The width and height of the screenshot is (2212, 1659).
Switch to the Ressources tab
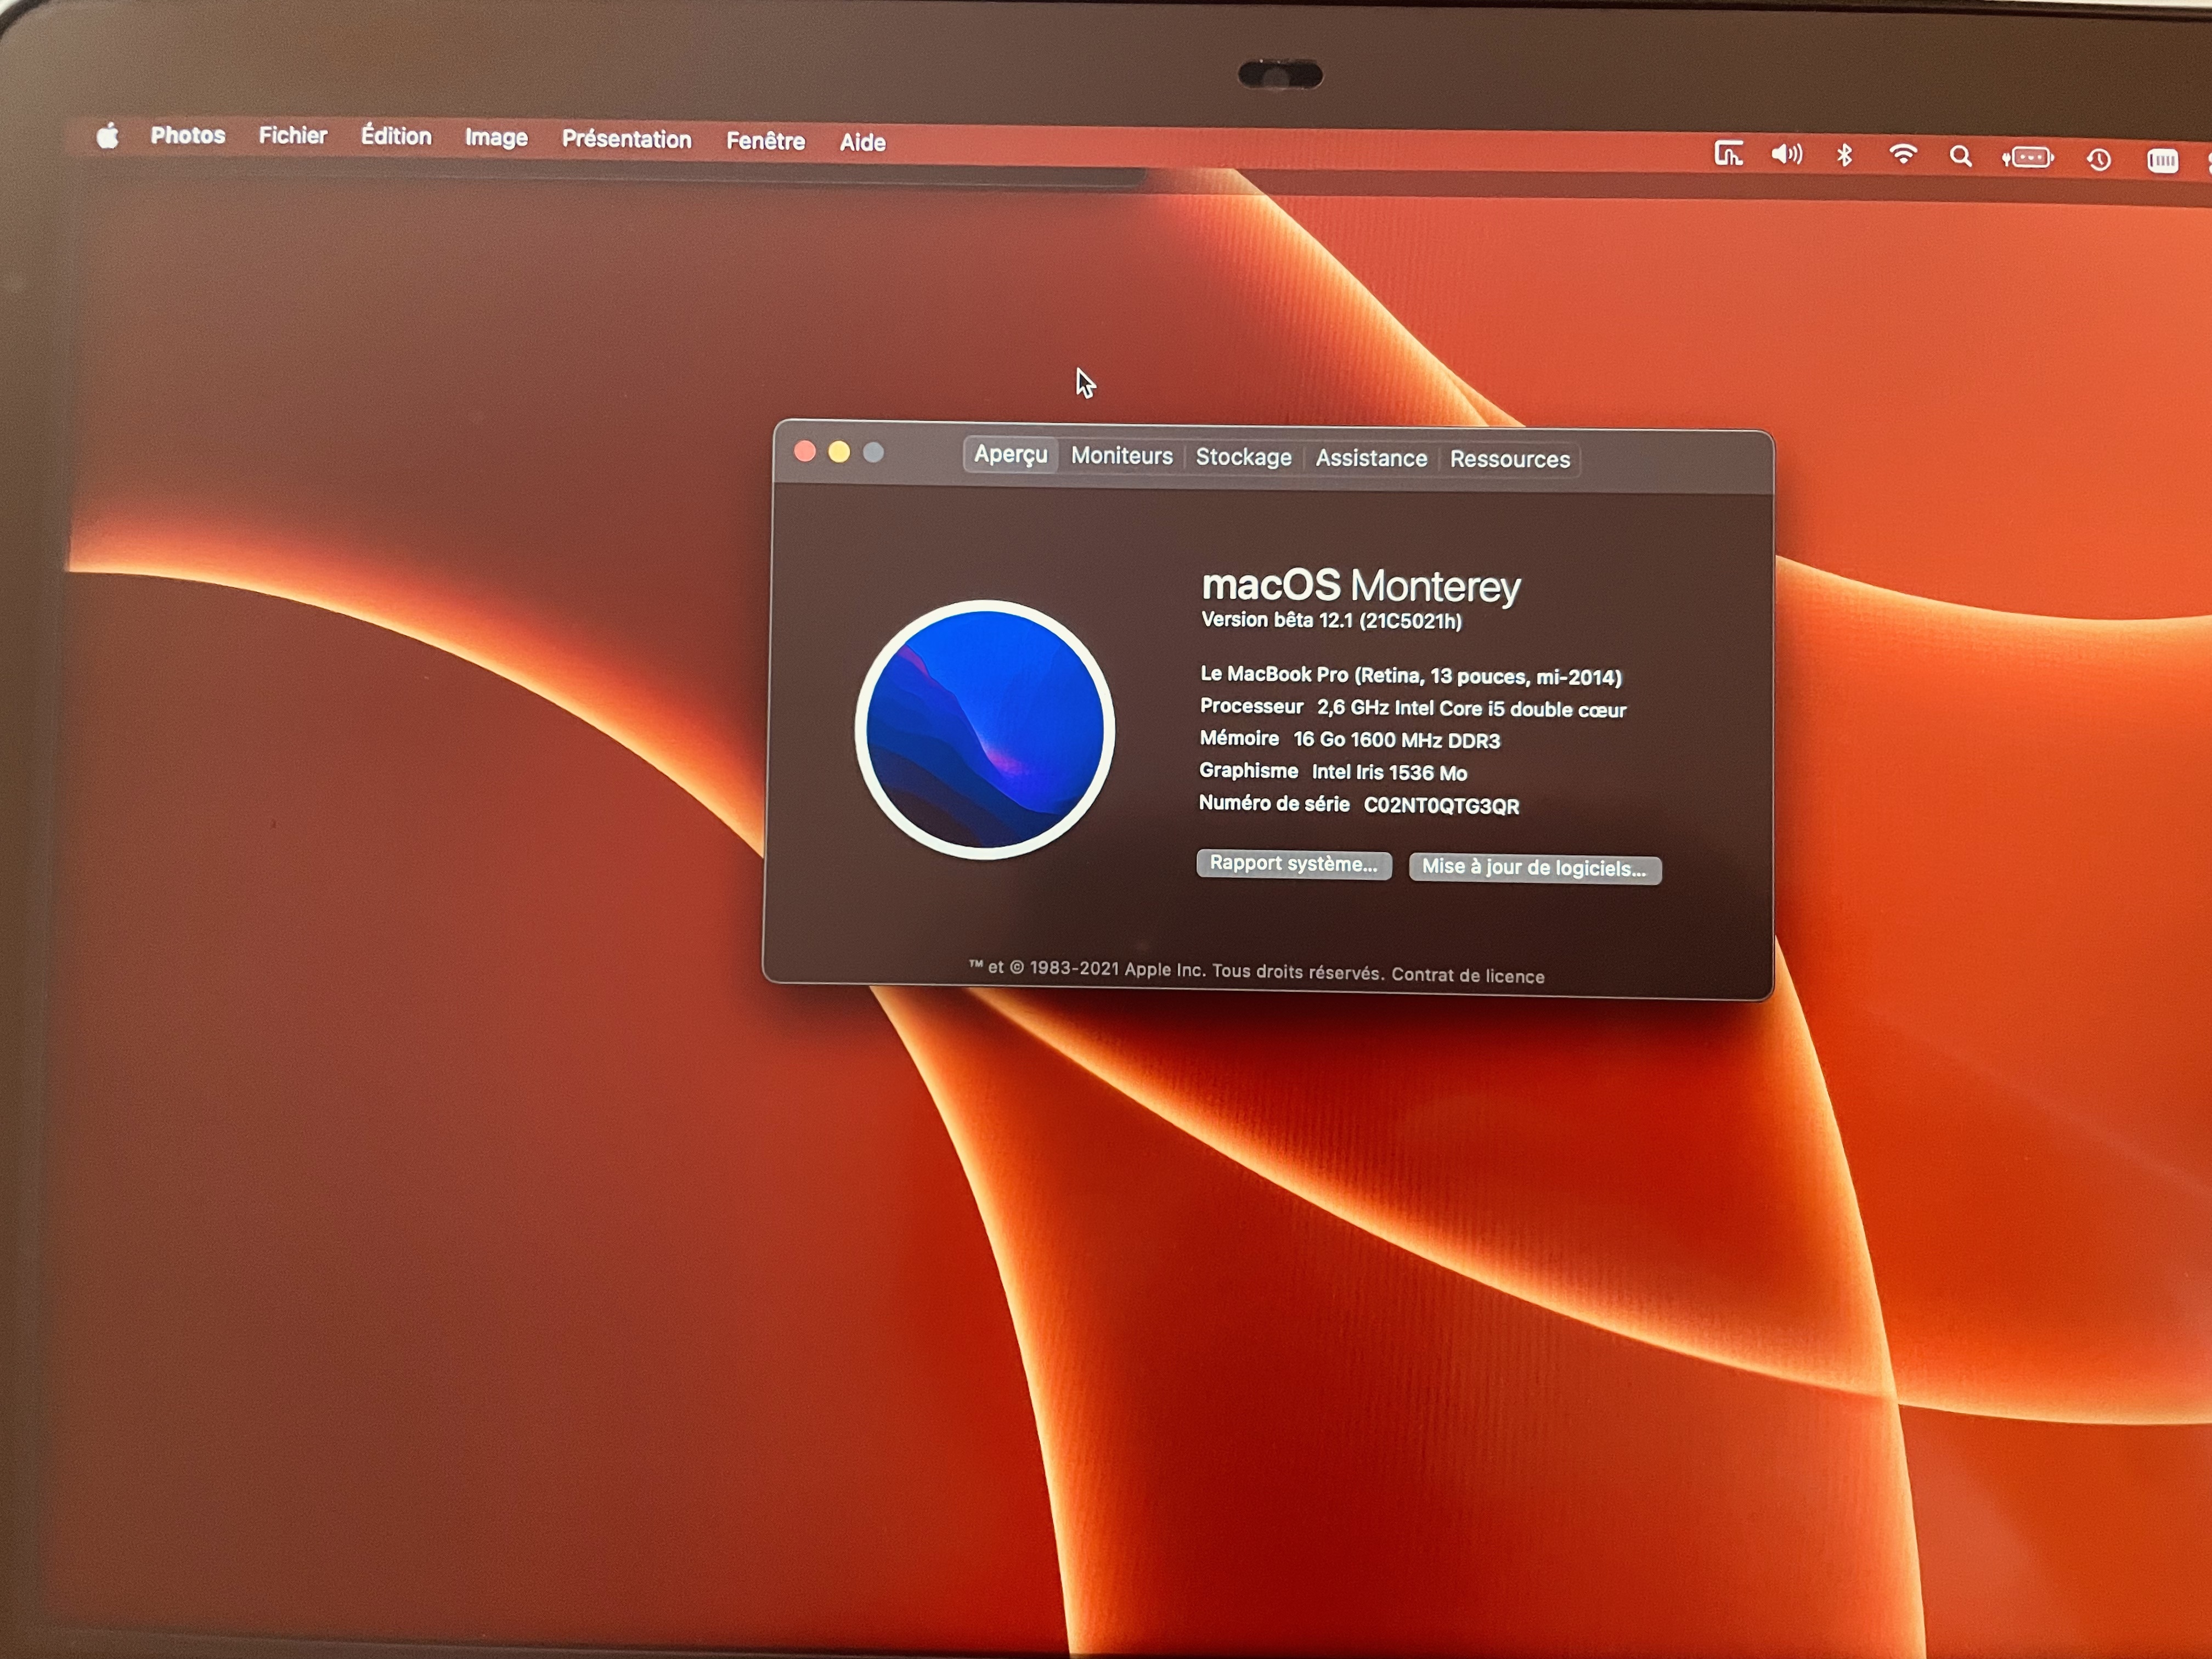tap(1510, 459)
